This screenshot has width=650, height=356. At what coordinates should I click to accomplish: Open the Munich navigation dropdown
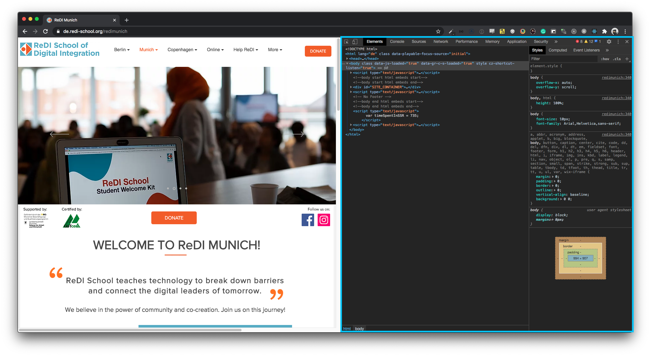click(x=149, y=50)
